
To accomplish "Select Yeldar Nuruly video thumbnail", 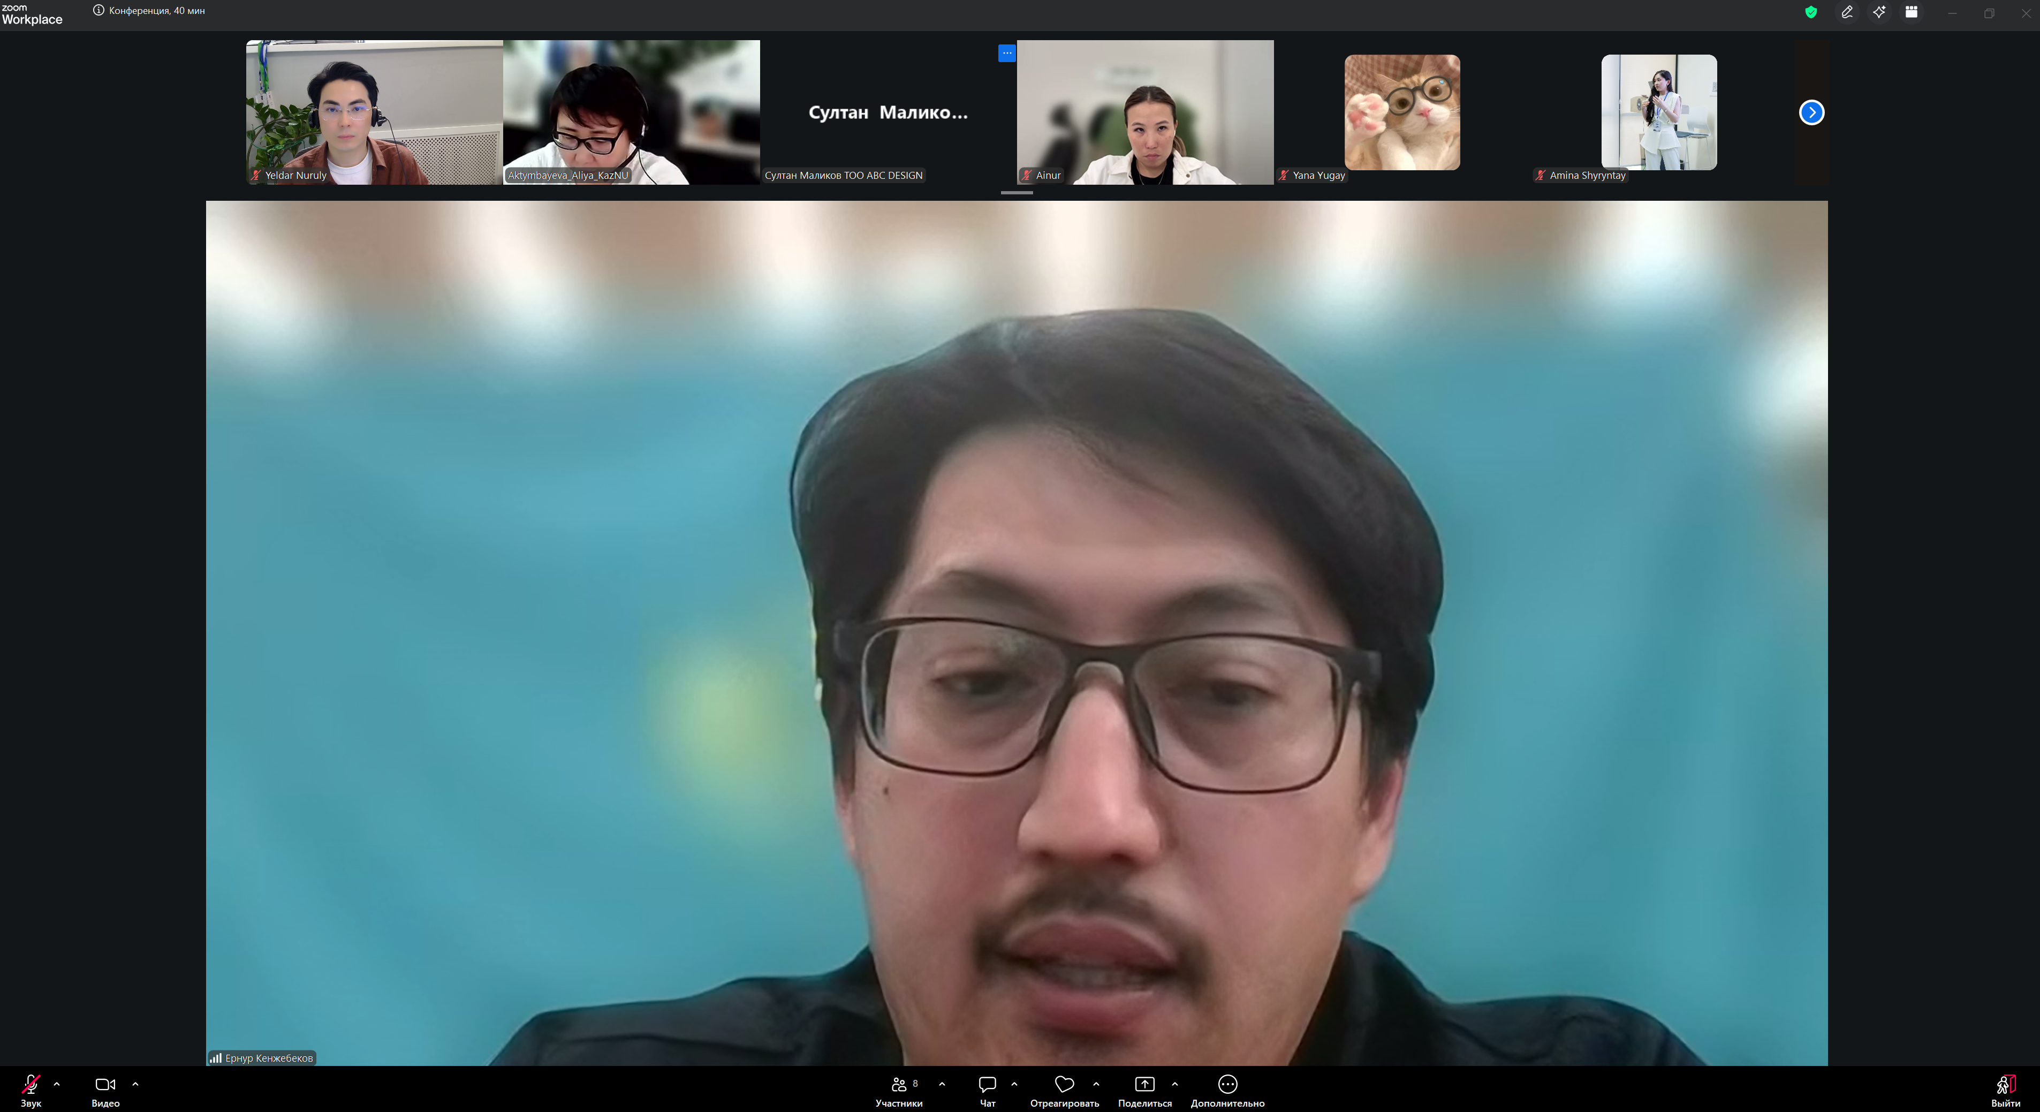I will point(375,112).
